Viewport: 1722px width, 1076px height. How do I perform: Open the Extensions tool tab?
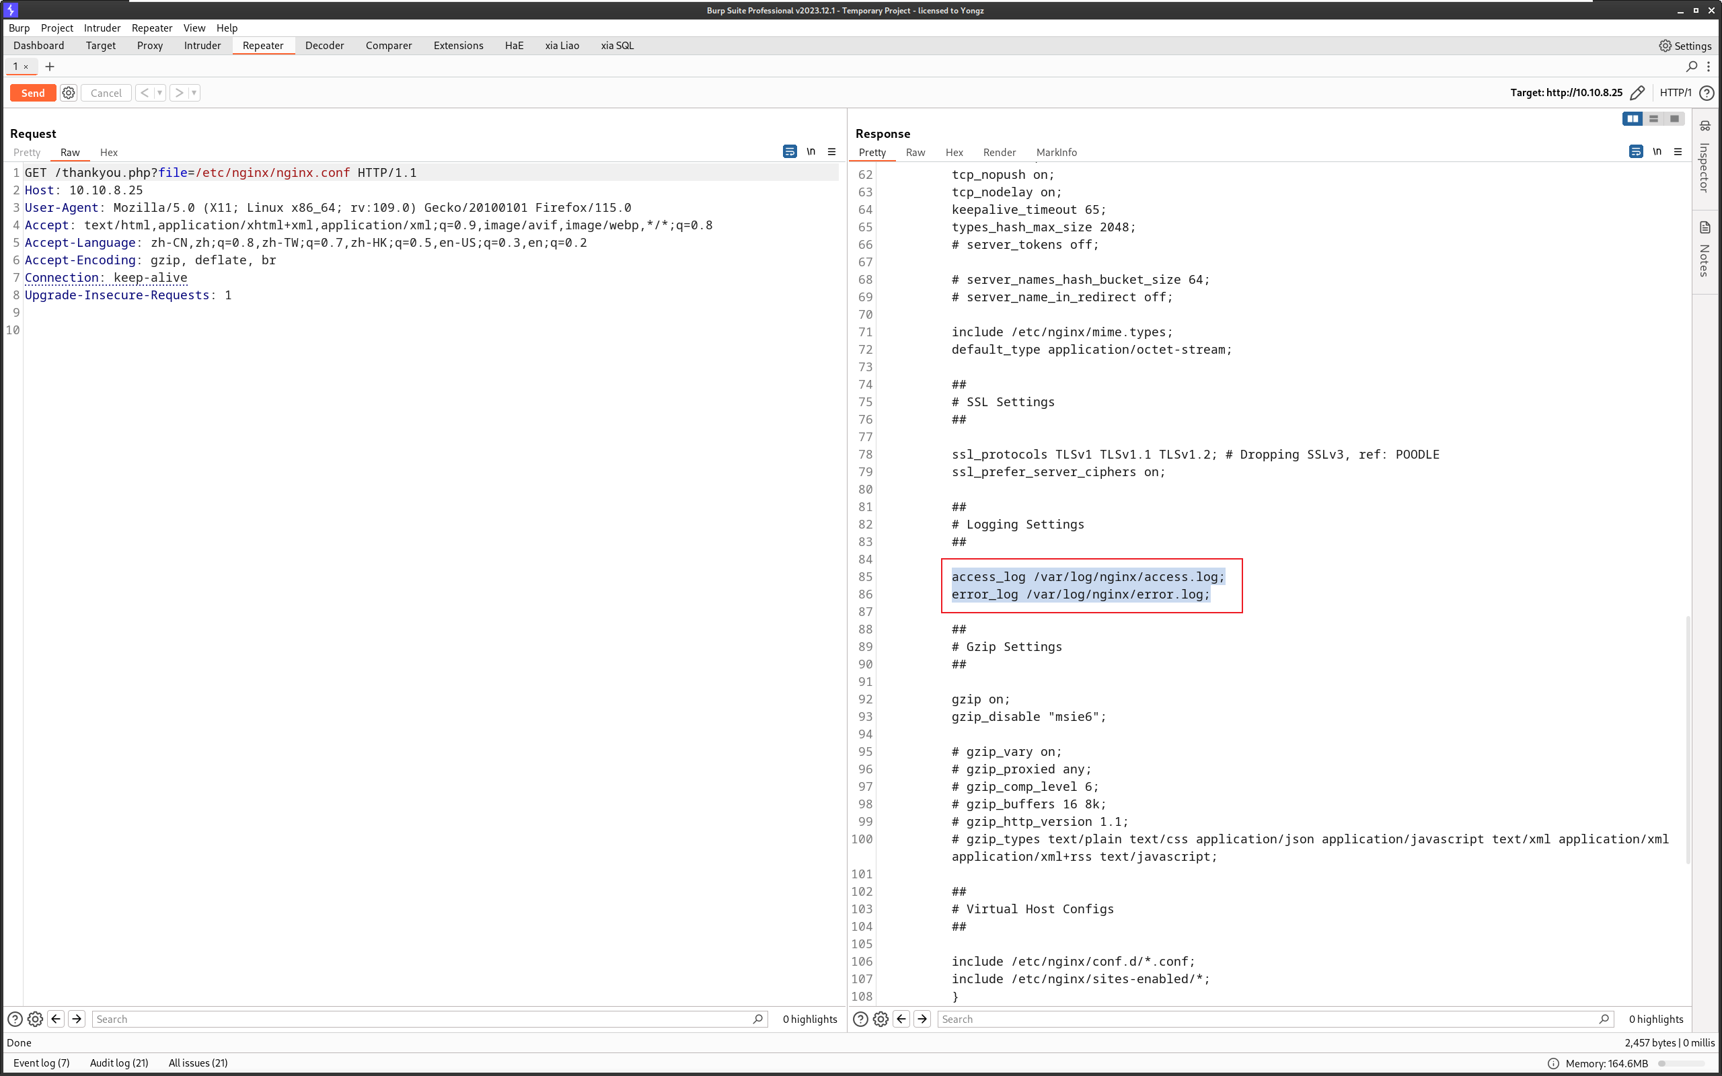458,46
